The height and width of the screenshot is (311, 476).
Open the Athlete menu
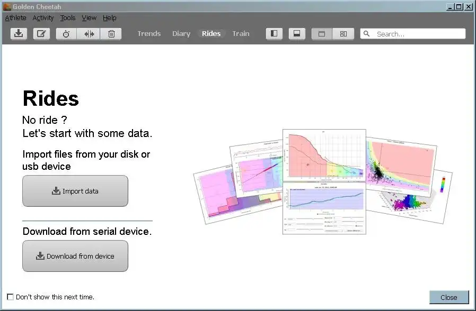[x=15, y=18]
